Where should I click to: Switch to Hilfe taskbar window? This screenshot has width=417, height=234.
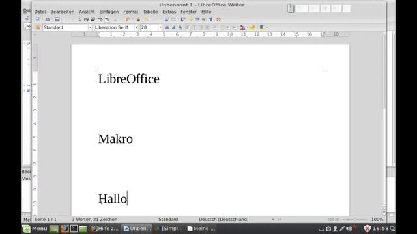click(x=105, y=228)
